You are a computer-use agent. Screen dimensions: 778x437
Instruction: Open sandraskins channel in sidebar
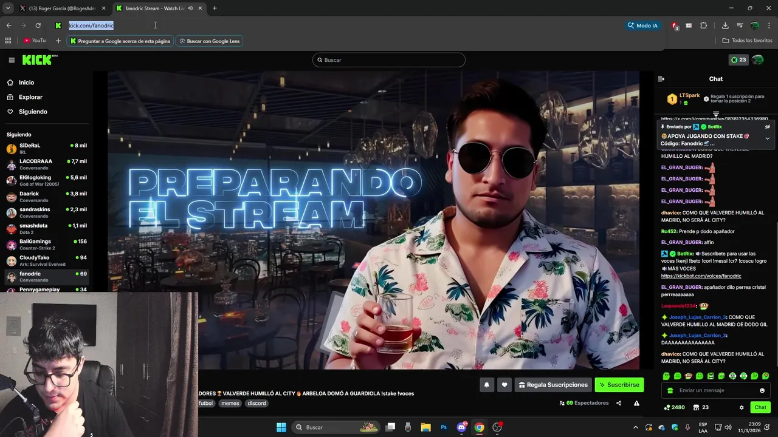coord(47,212)
